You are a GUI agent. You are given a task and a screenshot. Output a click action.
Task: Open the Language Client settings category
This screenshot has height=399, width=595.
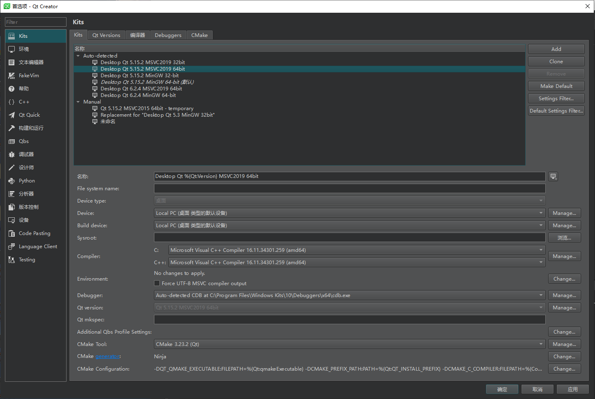point(36,247)
